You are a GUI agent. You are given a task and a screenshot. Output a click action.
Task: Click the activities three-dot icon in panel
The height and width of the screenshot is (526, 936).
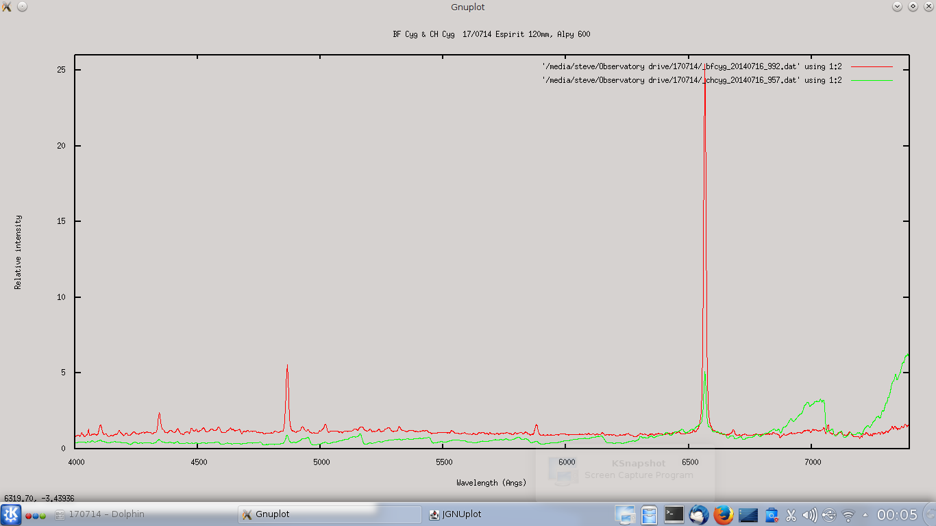tap(36, 515)
